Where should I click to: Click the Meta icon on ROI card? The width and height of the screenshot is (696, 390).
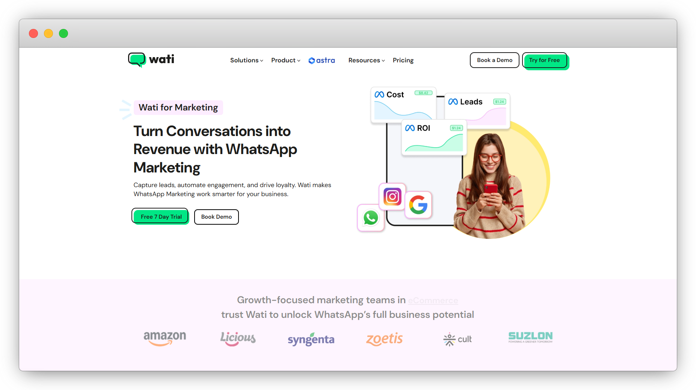[x=410, y=128]
